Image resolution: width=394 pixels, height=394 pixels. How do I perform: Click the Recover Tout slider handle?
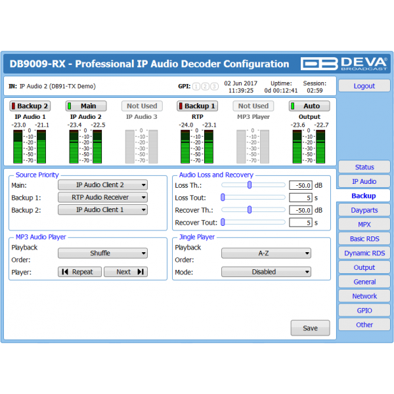(223, 223)
